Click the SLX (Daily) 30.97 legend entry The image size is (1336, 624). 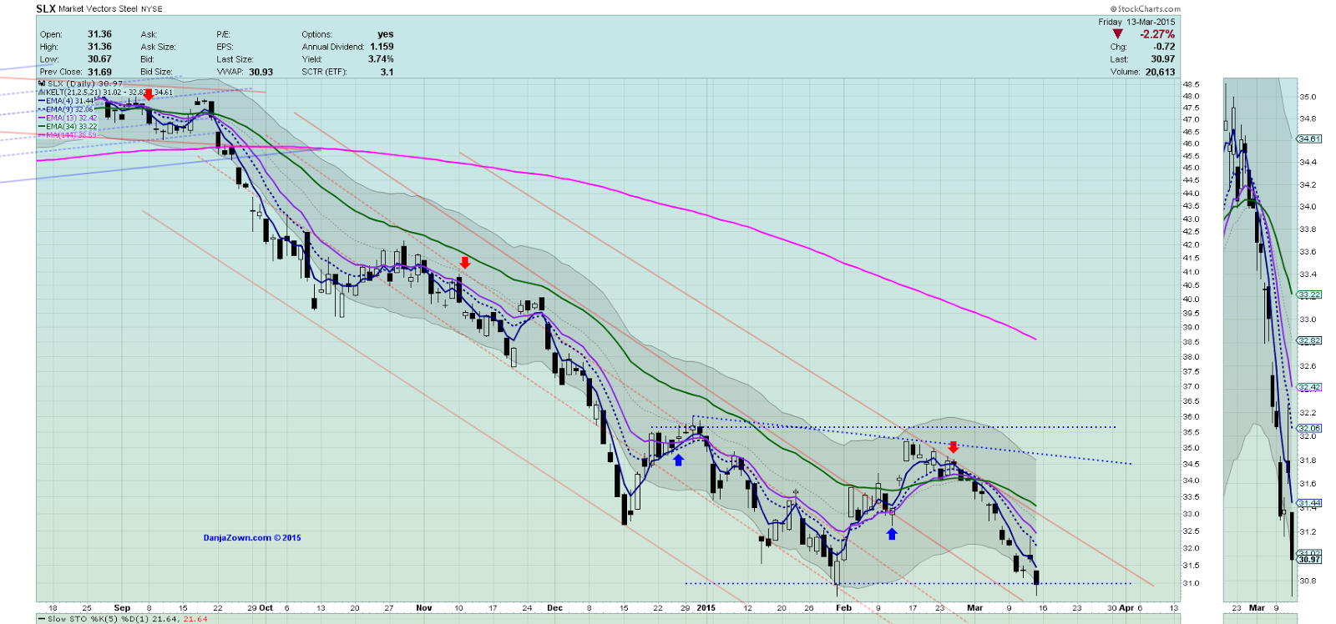pos(84,83)
